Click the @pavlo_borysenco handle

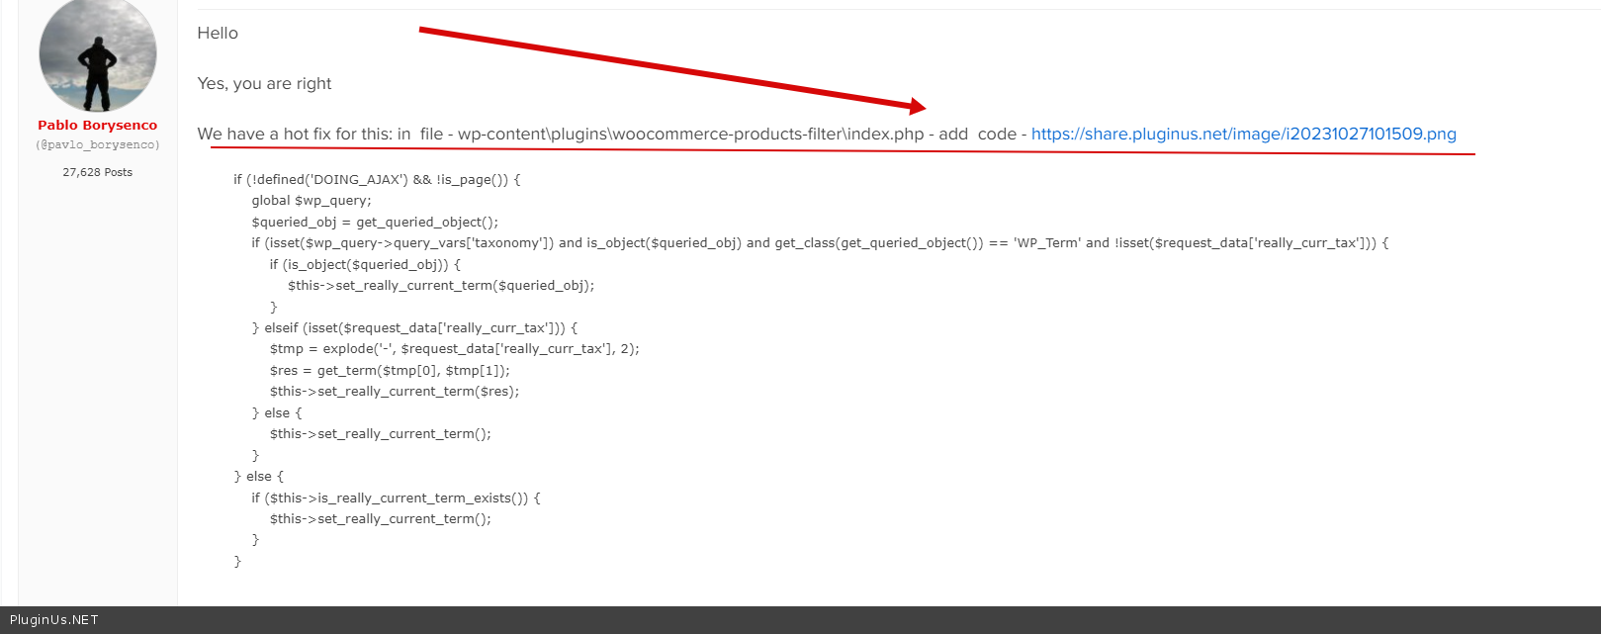coord(97,145)
